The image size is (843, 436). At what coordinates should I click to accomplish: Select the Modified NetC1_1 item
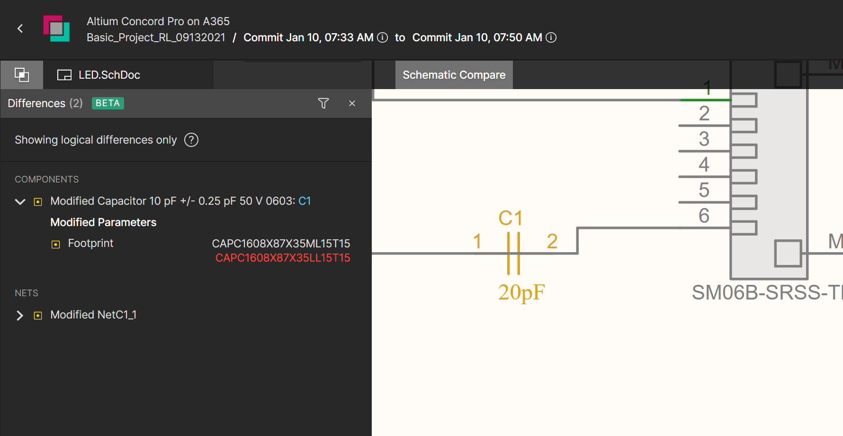pos(93,315)
